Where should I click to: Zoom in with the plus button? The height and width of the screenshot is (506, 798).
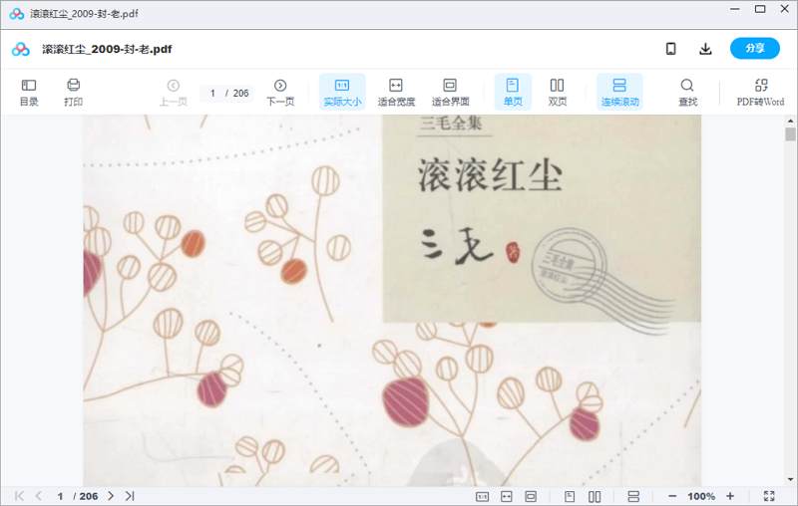coord(730,496)
